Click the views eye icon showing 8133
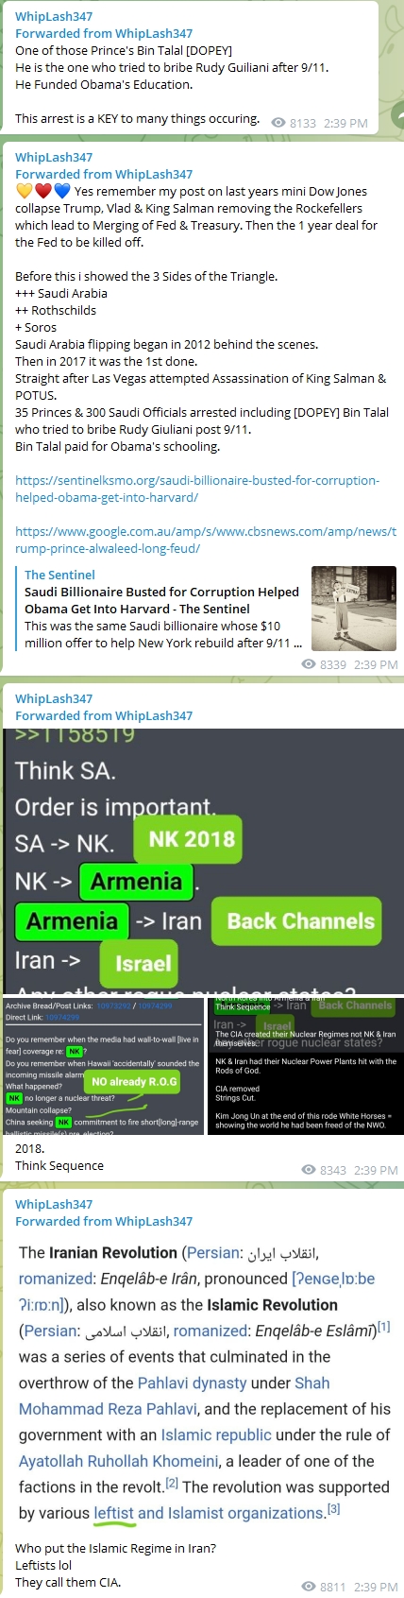Image resolution: width=404 pixels, height=1598 pixels. coord(278,123)
